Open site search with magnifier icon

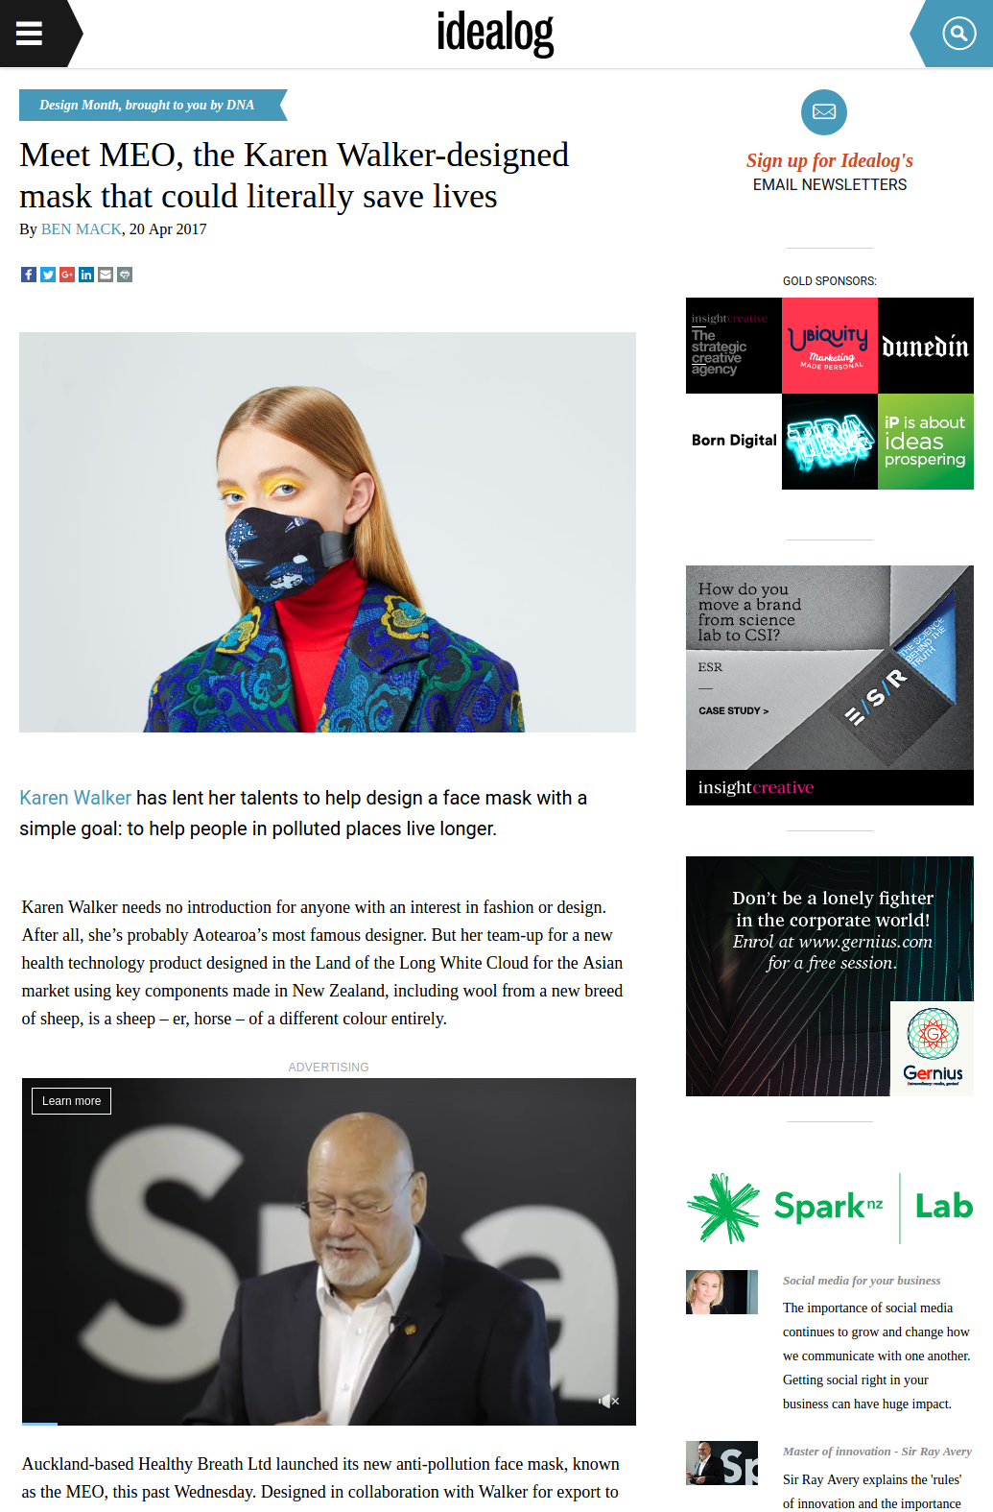[958, 34]
